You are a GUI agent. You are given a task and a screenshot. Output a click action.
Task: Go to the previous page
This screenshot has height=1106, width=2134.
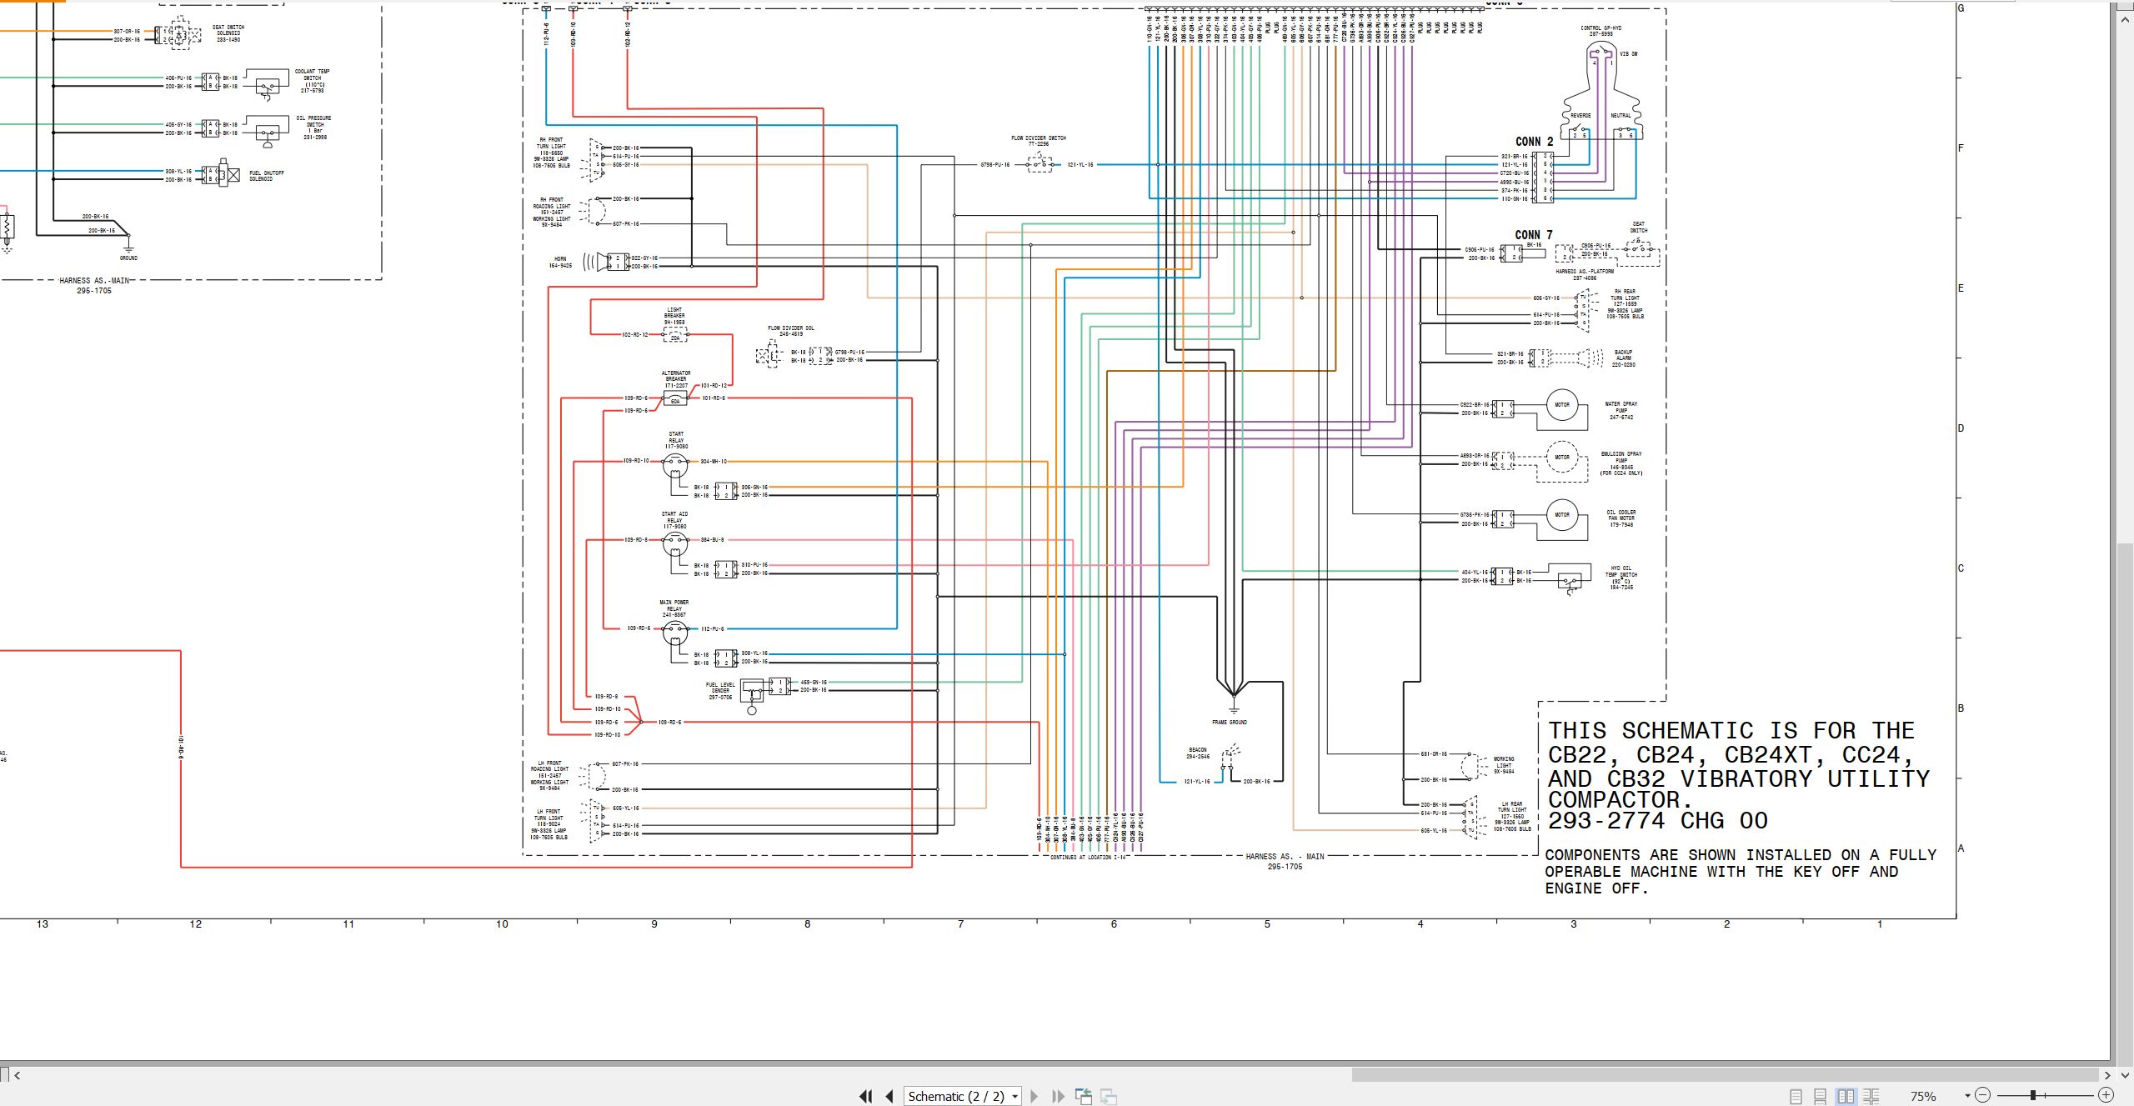pos(889,1096)
